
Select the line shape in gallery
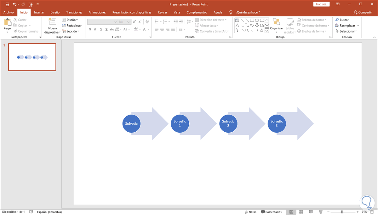coord(242,20)
